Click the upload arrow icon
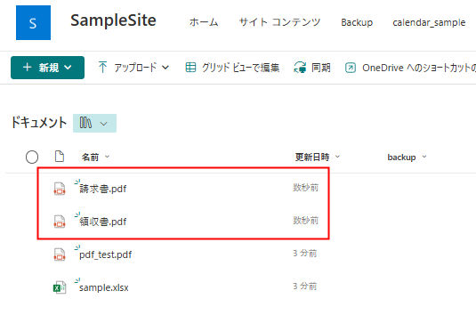 coord(102,67)
